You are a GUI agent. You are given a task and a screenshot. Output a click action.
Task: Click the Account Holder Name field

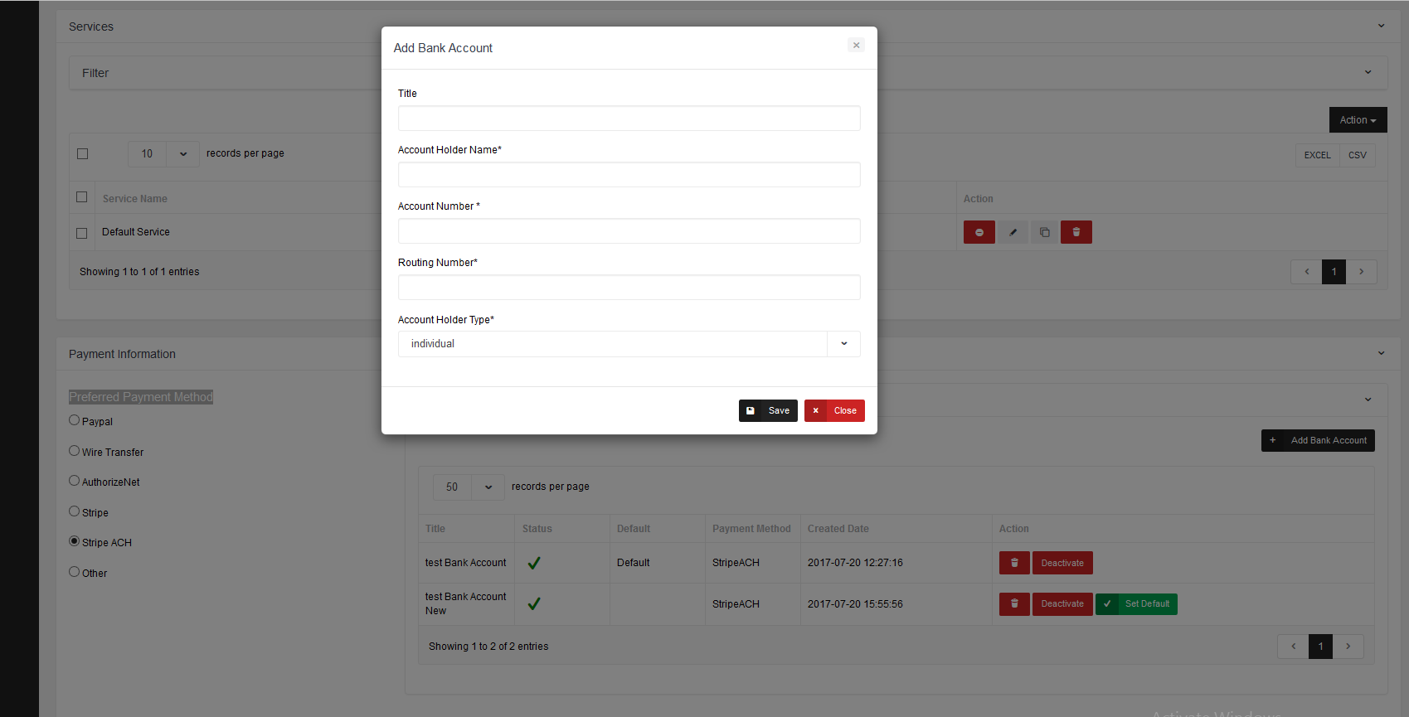click(x=629, y=175)
